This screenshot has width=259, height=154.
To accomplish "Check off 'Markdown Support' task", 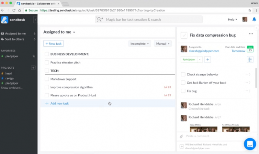I will (x=47, y=79).
